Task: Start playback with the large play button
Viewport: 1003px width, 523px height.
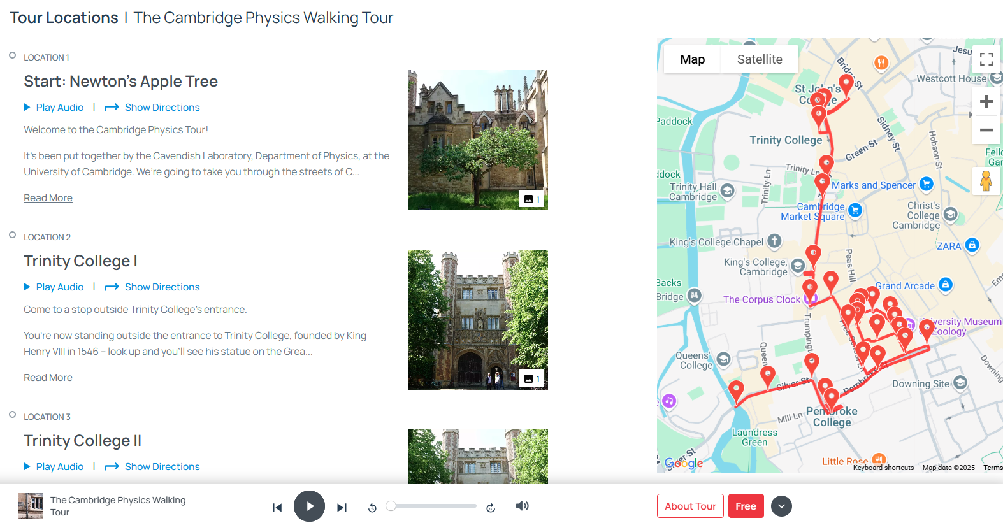Action: (309, 506)
